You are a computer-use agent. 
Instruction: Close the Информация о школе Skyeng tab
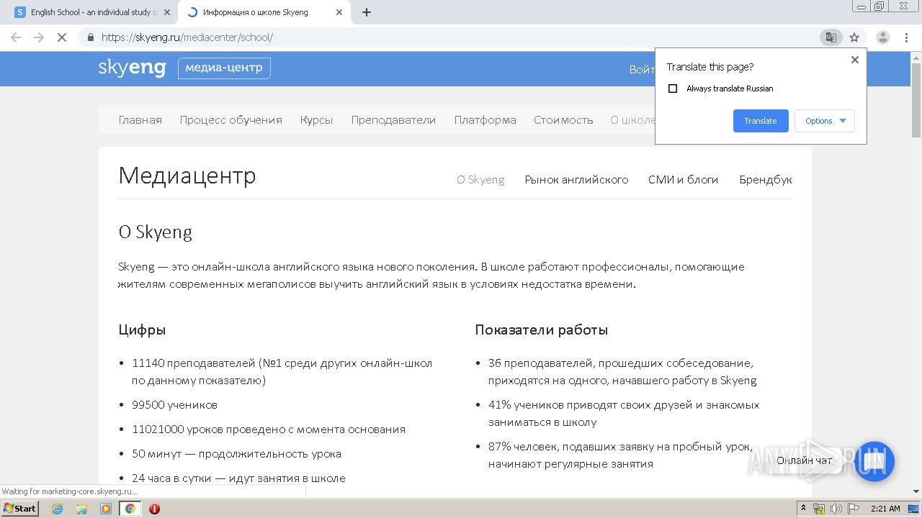339,12
